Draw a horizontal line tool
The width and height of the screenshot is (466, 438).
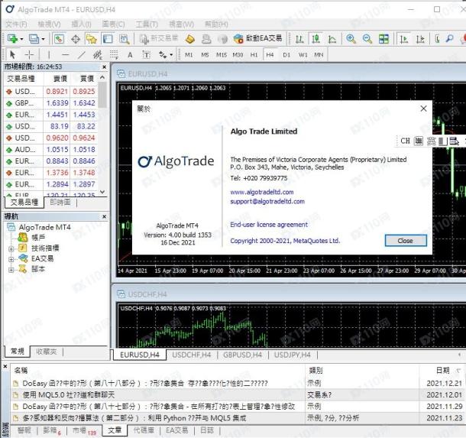point(65,55)
